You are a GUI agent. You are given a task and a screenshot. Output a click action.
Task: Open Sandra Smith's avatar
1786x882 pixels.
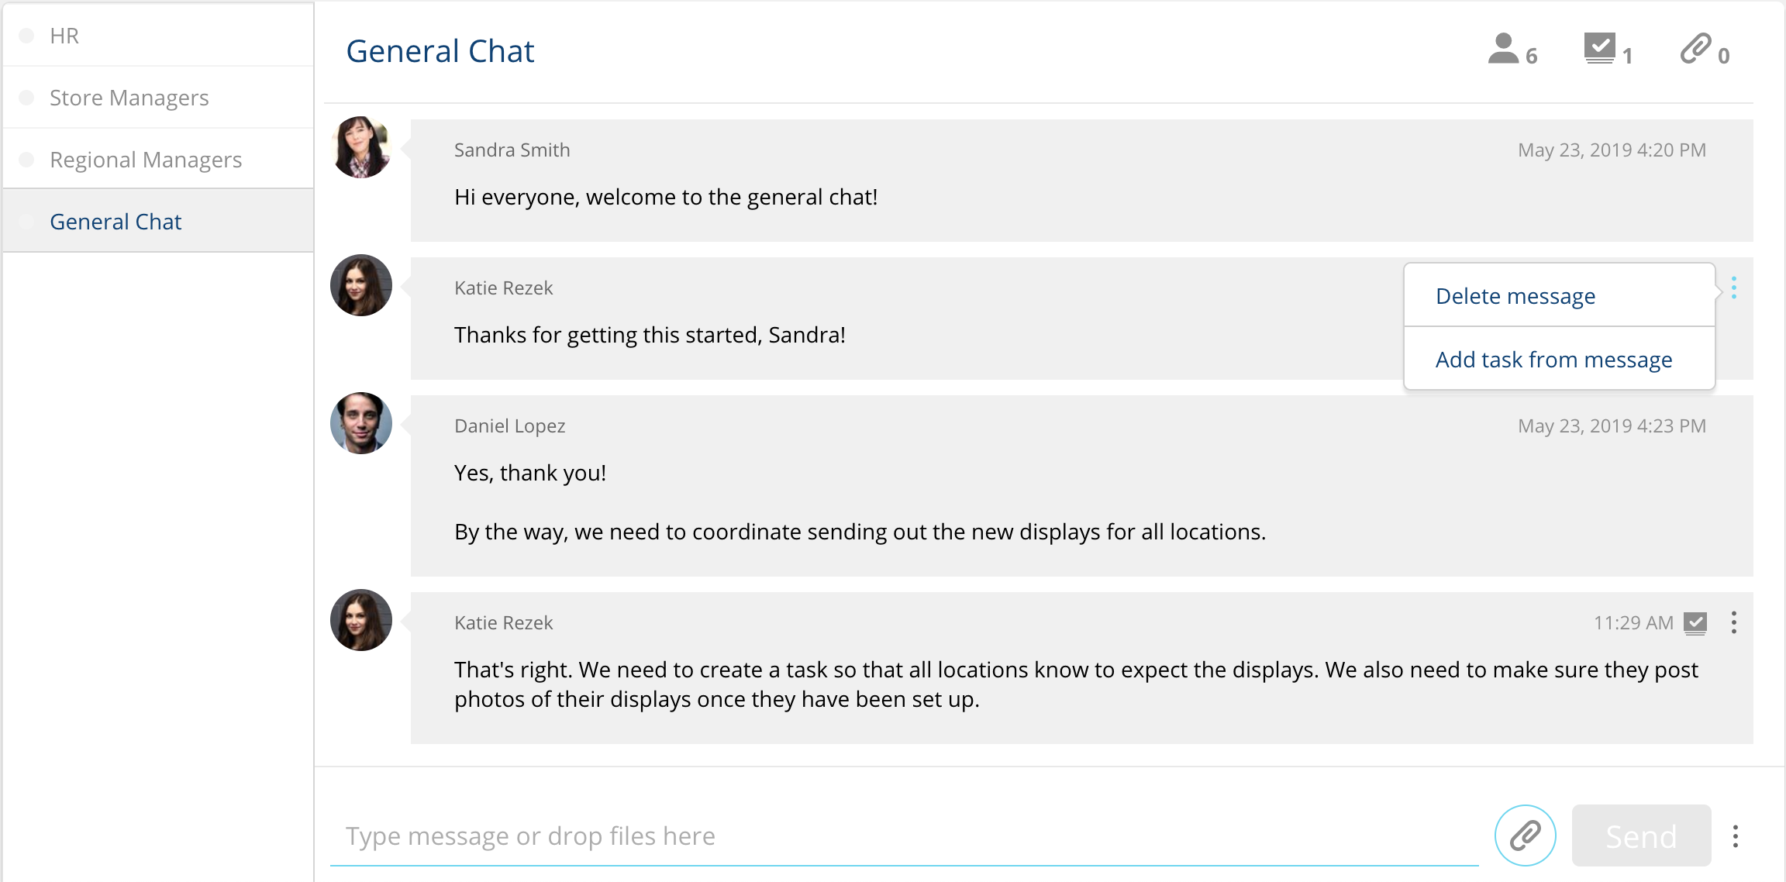(361, 147)
